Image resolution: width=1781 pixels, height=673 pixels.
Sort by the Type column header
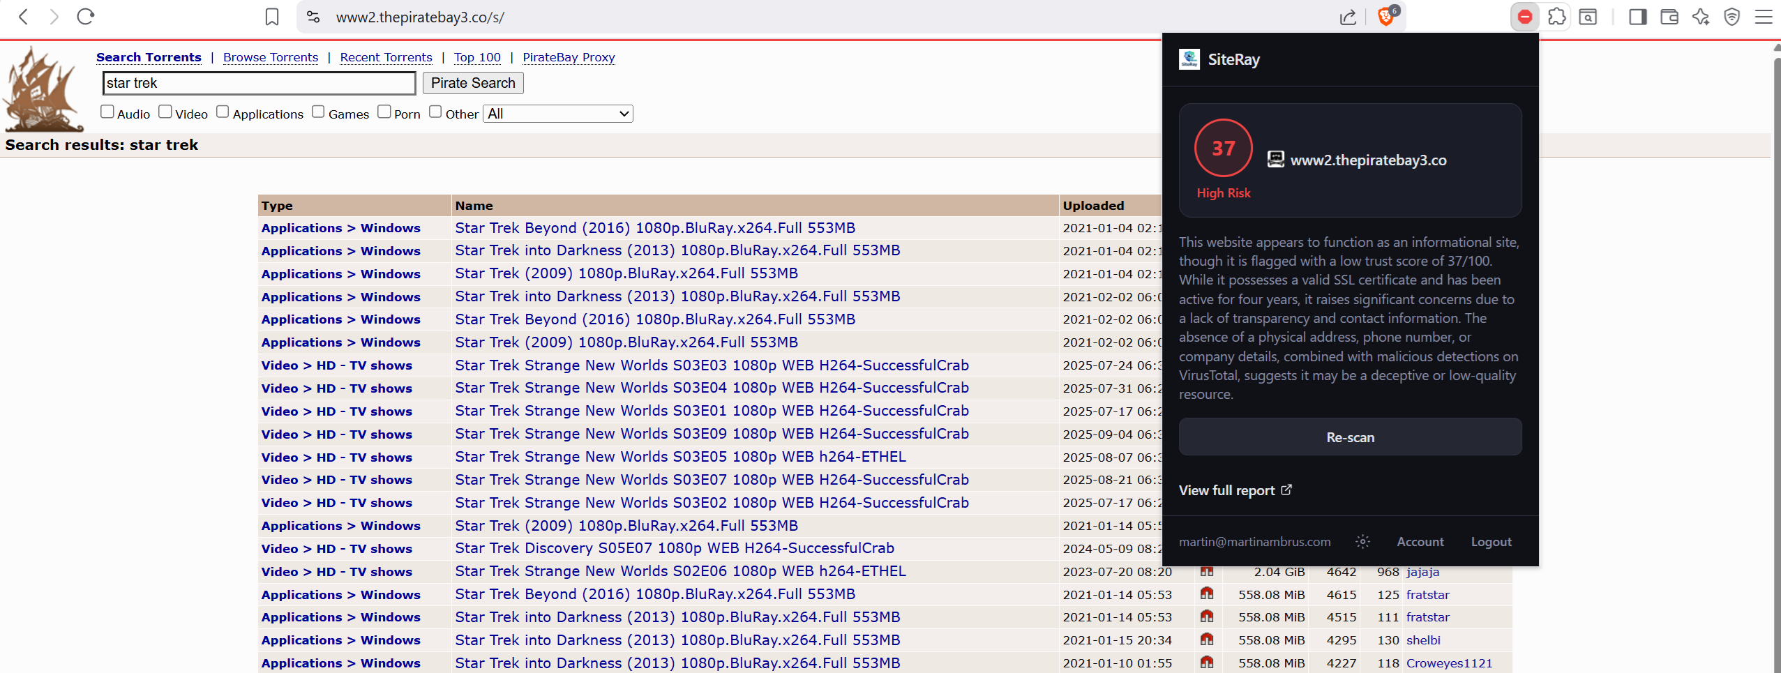click(x=277, y=206)
